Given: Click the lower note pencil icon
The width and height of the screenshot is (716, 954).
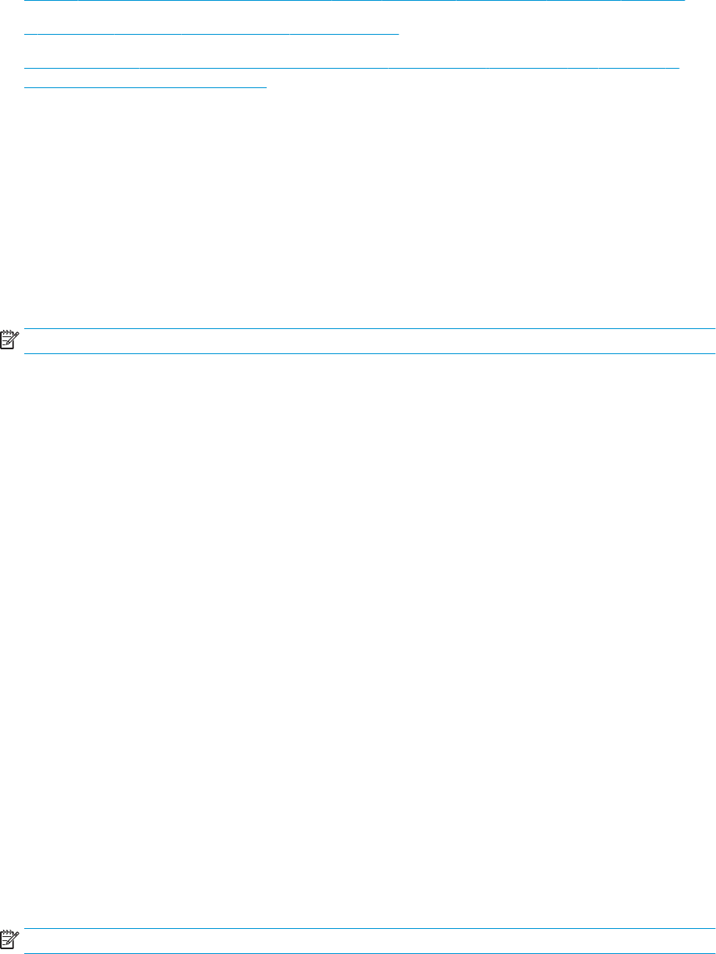Looking at the screenshot, I should (11, 939).
